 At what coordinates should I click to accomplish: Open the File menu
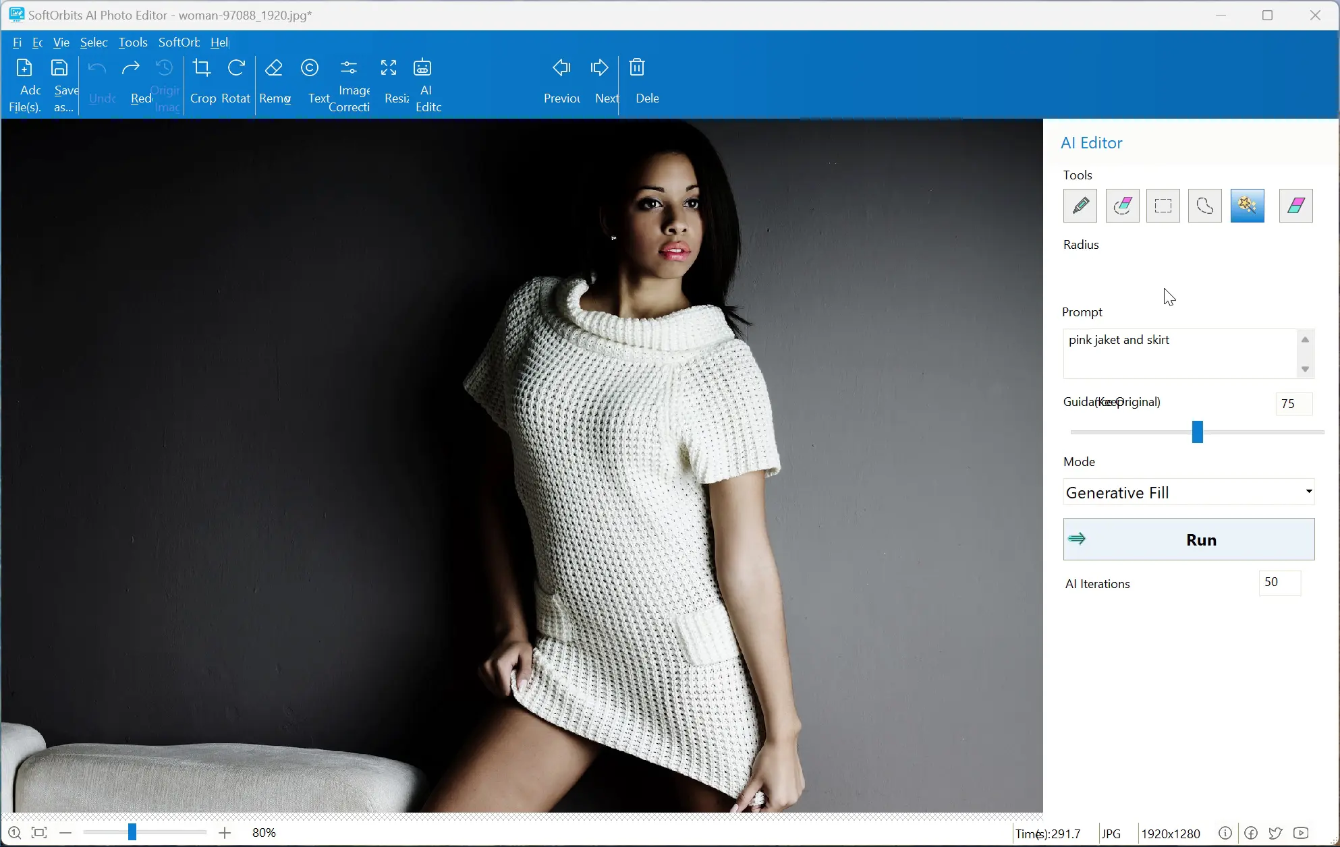coord(17,42)
